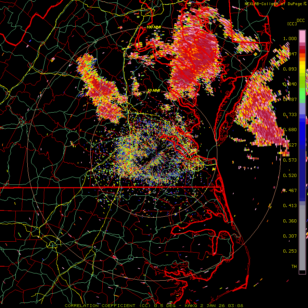Image resolution: width=308 pixels, height=308 pixels.
Task: Select the 0.307 scale value
Action: pyautogui.click(x=290, y=236)
